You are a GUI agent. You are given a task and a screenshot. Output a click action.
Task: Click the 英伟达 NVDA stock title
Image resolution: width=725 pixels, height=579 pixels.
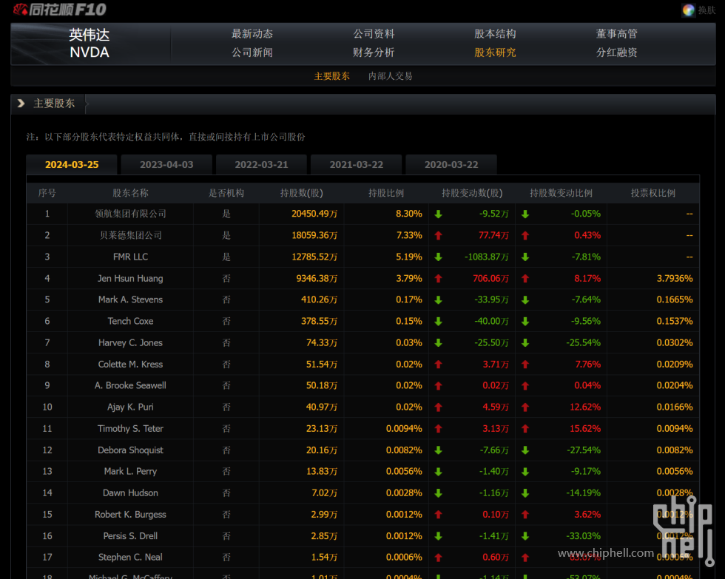click(90, 44)
